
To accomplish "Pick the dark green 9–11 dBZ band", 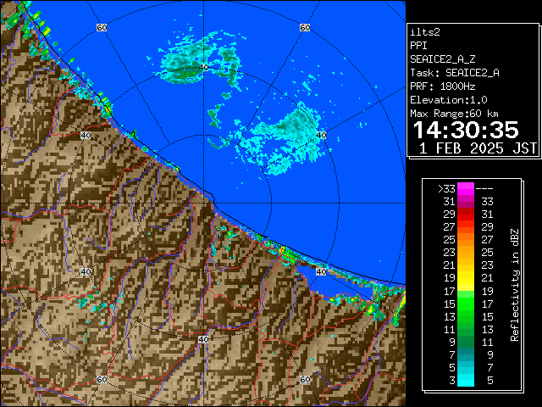I will tap(466, 342).
